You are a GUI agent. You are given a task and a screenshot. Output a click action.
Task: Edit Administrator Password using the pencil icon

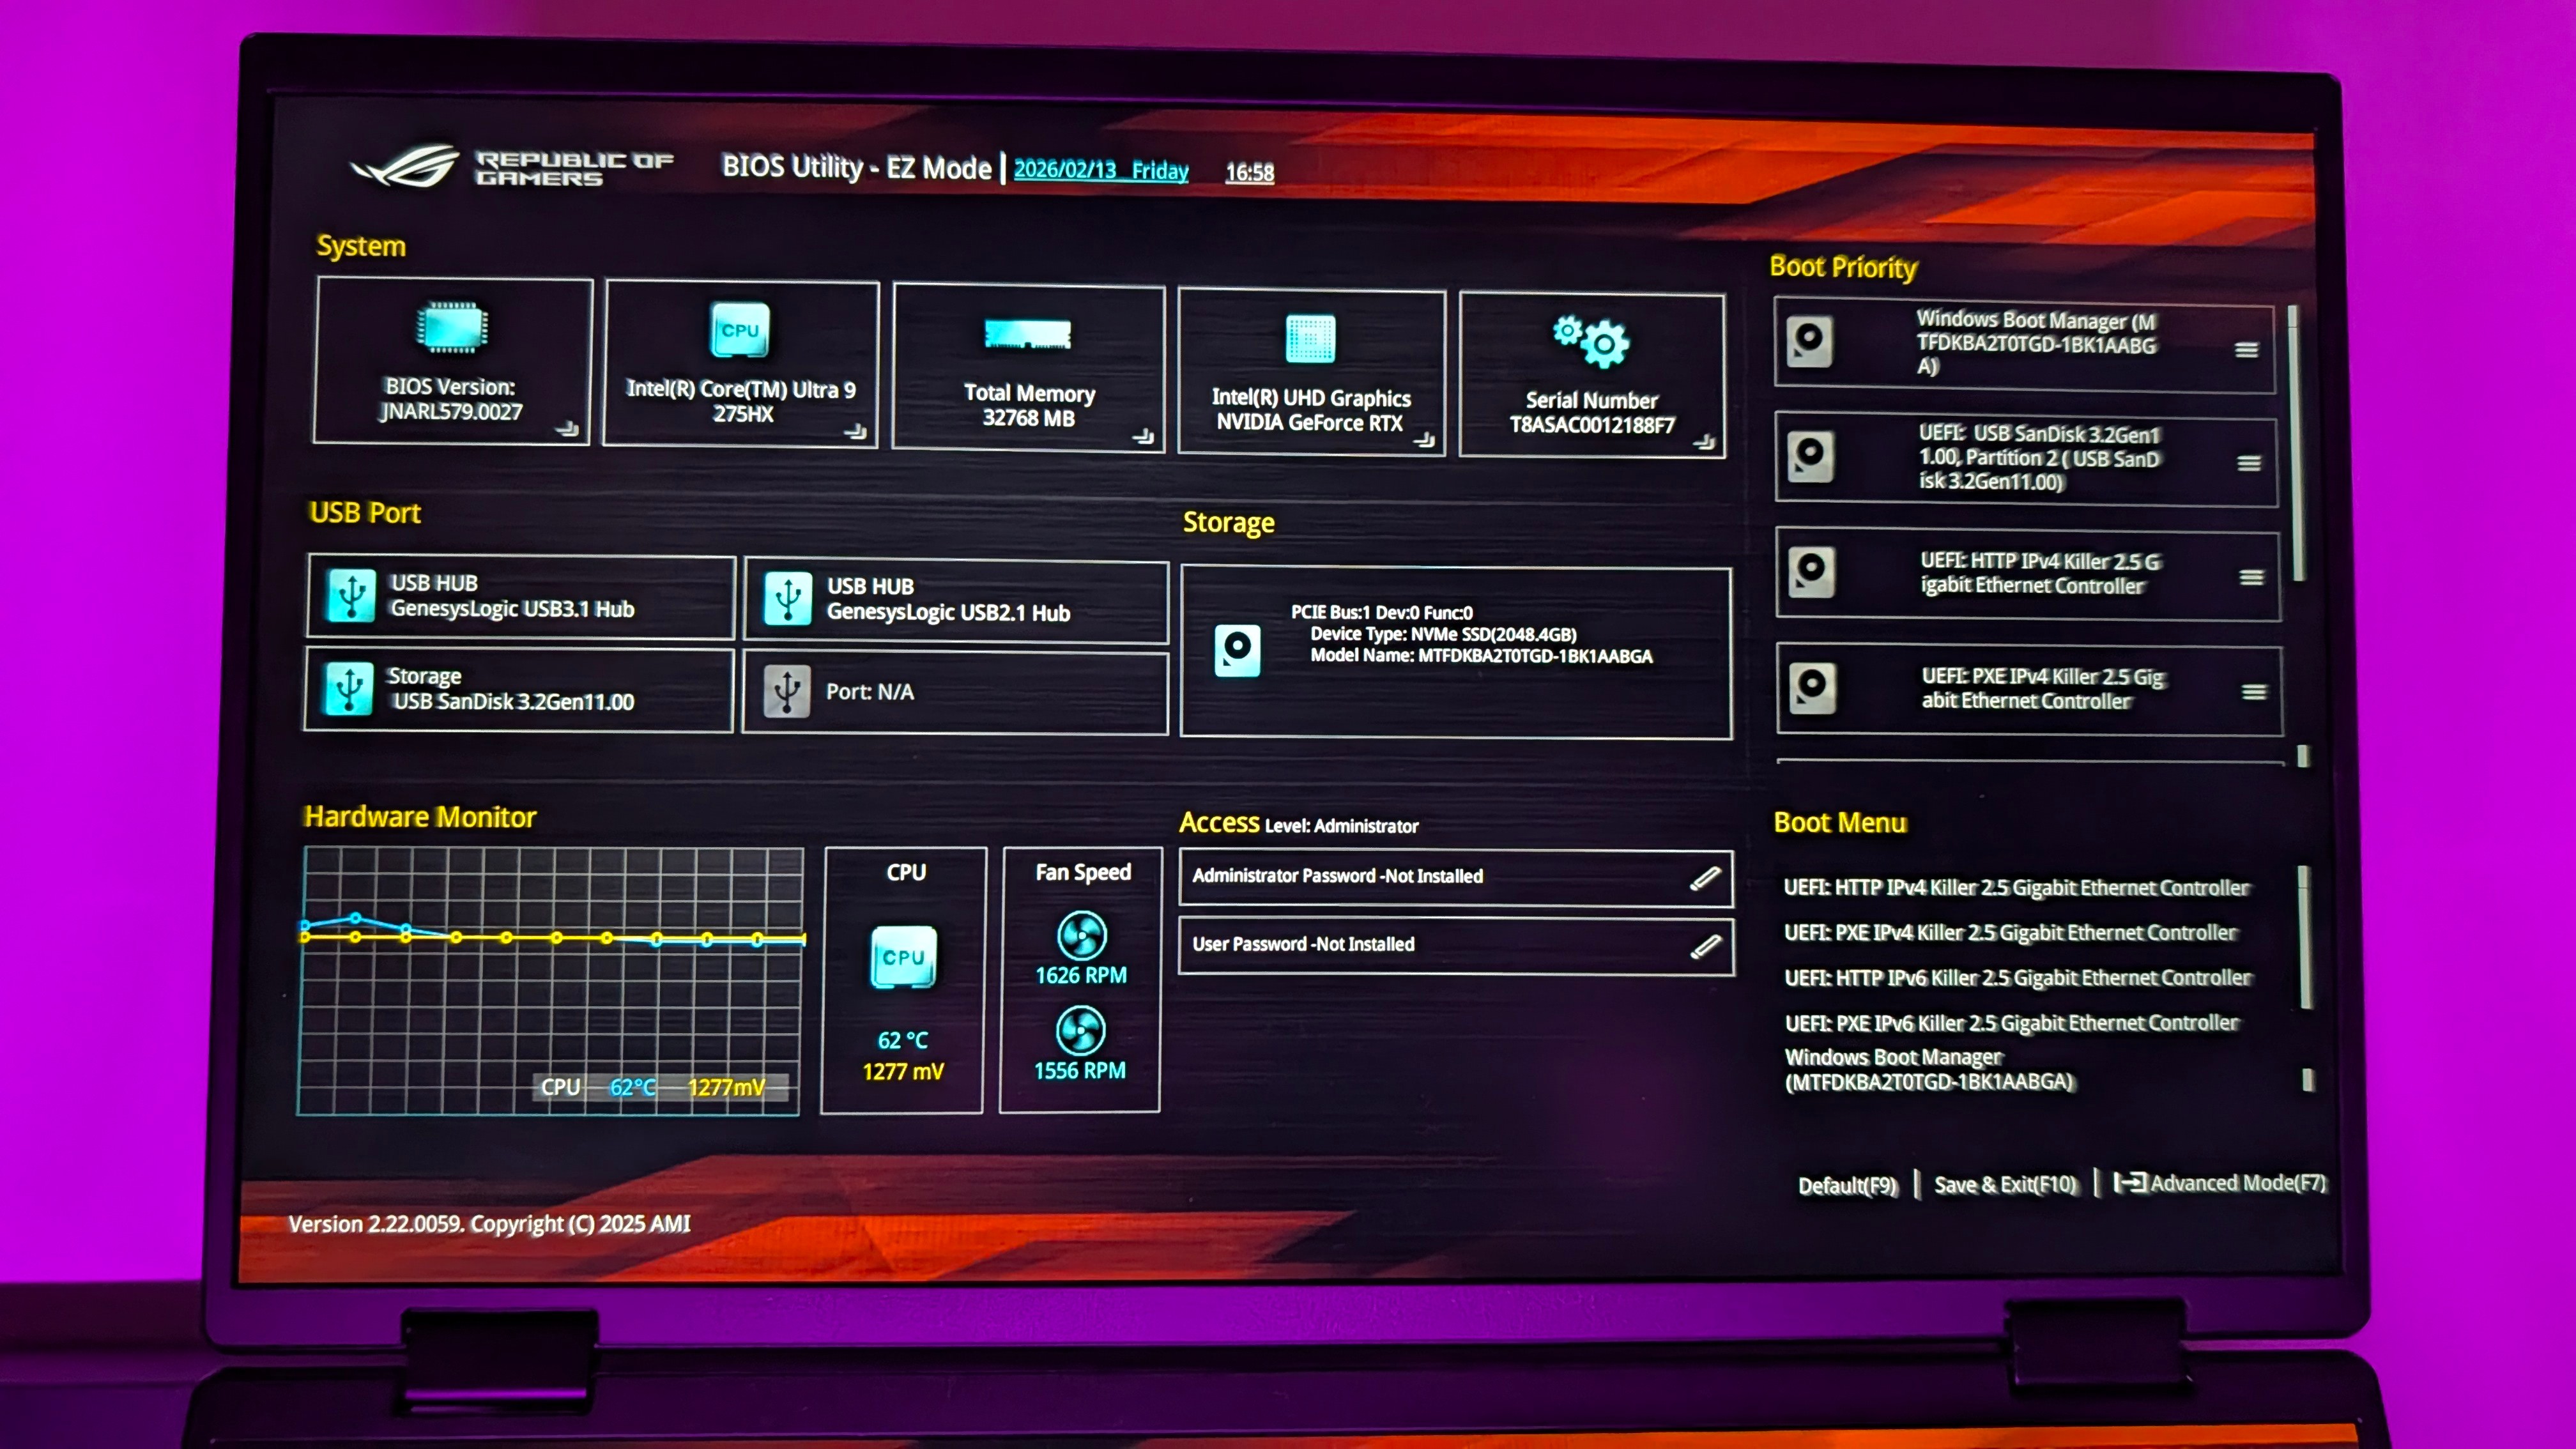click(x=1705, y=878)
